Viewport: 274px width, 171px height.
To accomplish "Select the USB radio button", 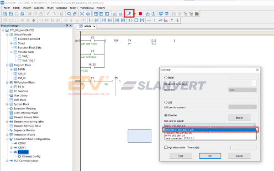I will (x=166, y=102).
